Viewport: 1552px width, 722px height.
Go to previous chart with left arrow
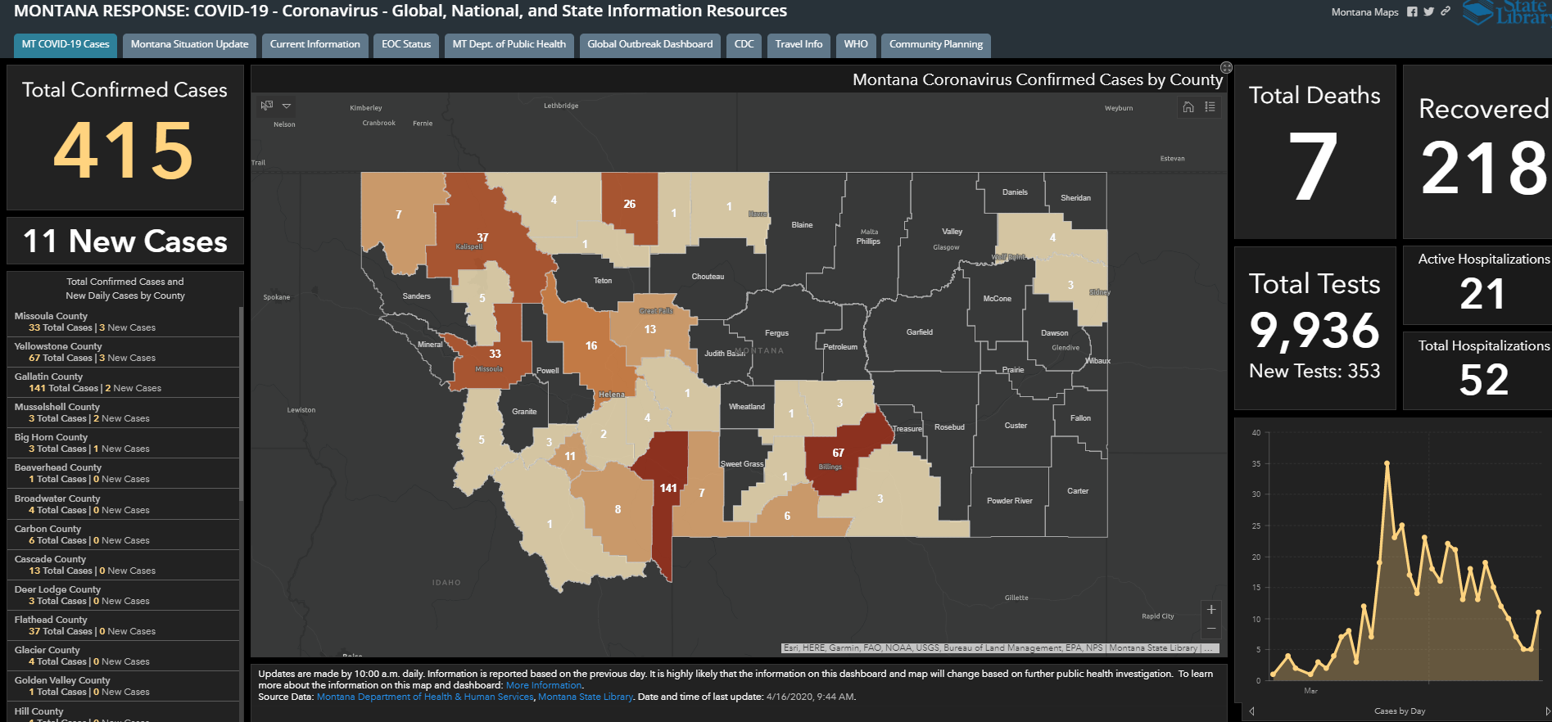(x=1251, y=711)
